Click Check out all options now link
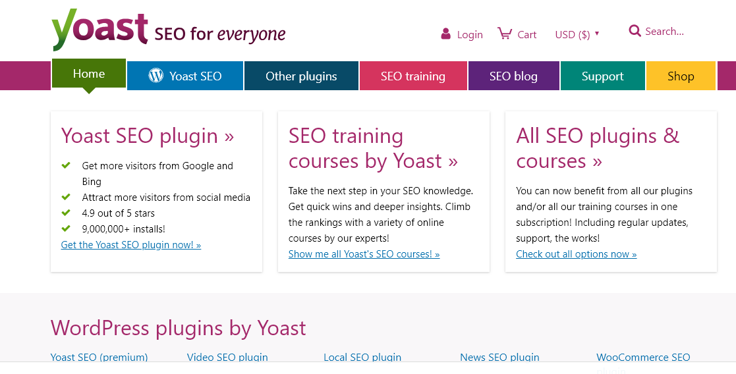This screenshot has height=374, width=736. (577, 254)
